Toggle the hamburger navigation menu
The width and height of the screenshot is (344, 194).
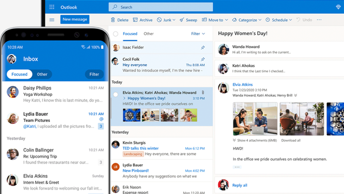click(52, 20)
